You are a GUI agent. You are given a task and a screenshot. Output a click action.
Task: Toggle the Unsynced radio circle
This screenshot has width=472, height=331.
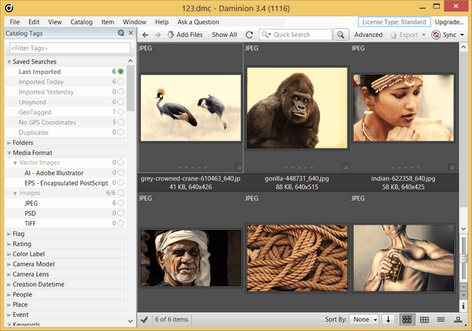click(x=120, y=102)
